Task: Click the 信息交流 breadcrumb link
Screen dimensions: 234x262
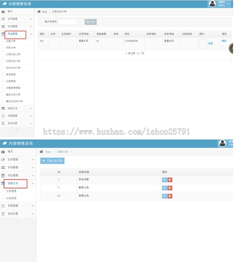Action: tap(63, 152)
